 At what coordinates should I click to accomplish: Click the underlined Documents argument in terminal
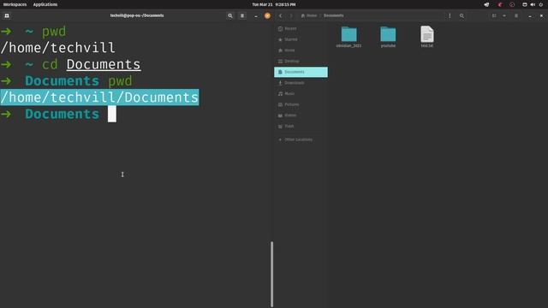pos(104,65)
